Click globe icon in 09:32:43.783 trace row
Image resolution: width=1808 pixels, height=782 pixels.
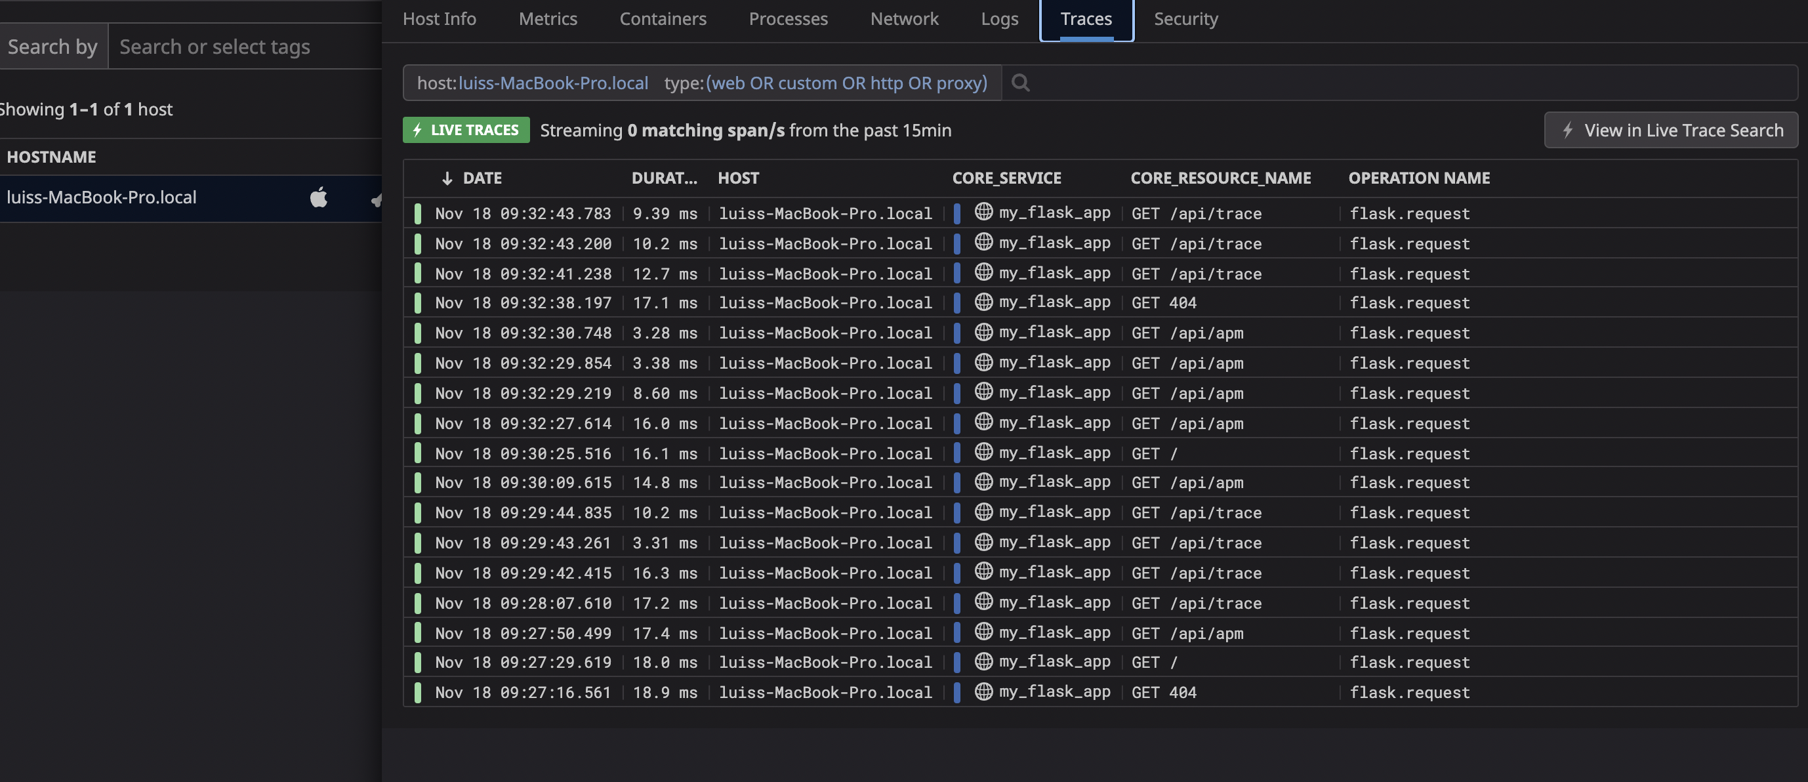[983, 212]
